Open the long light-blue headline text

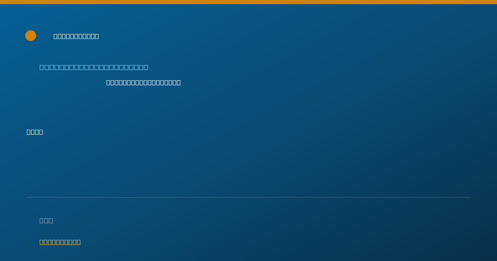click(94, 67)
